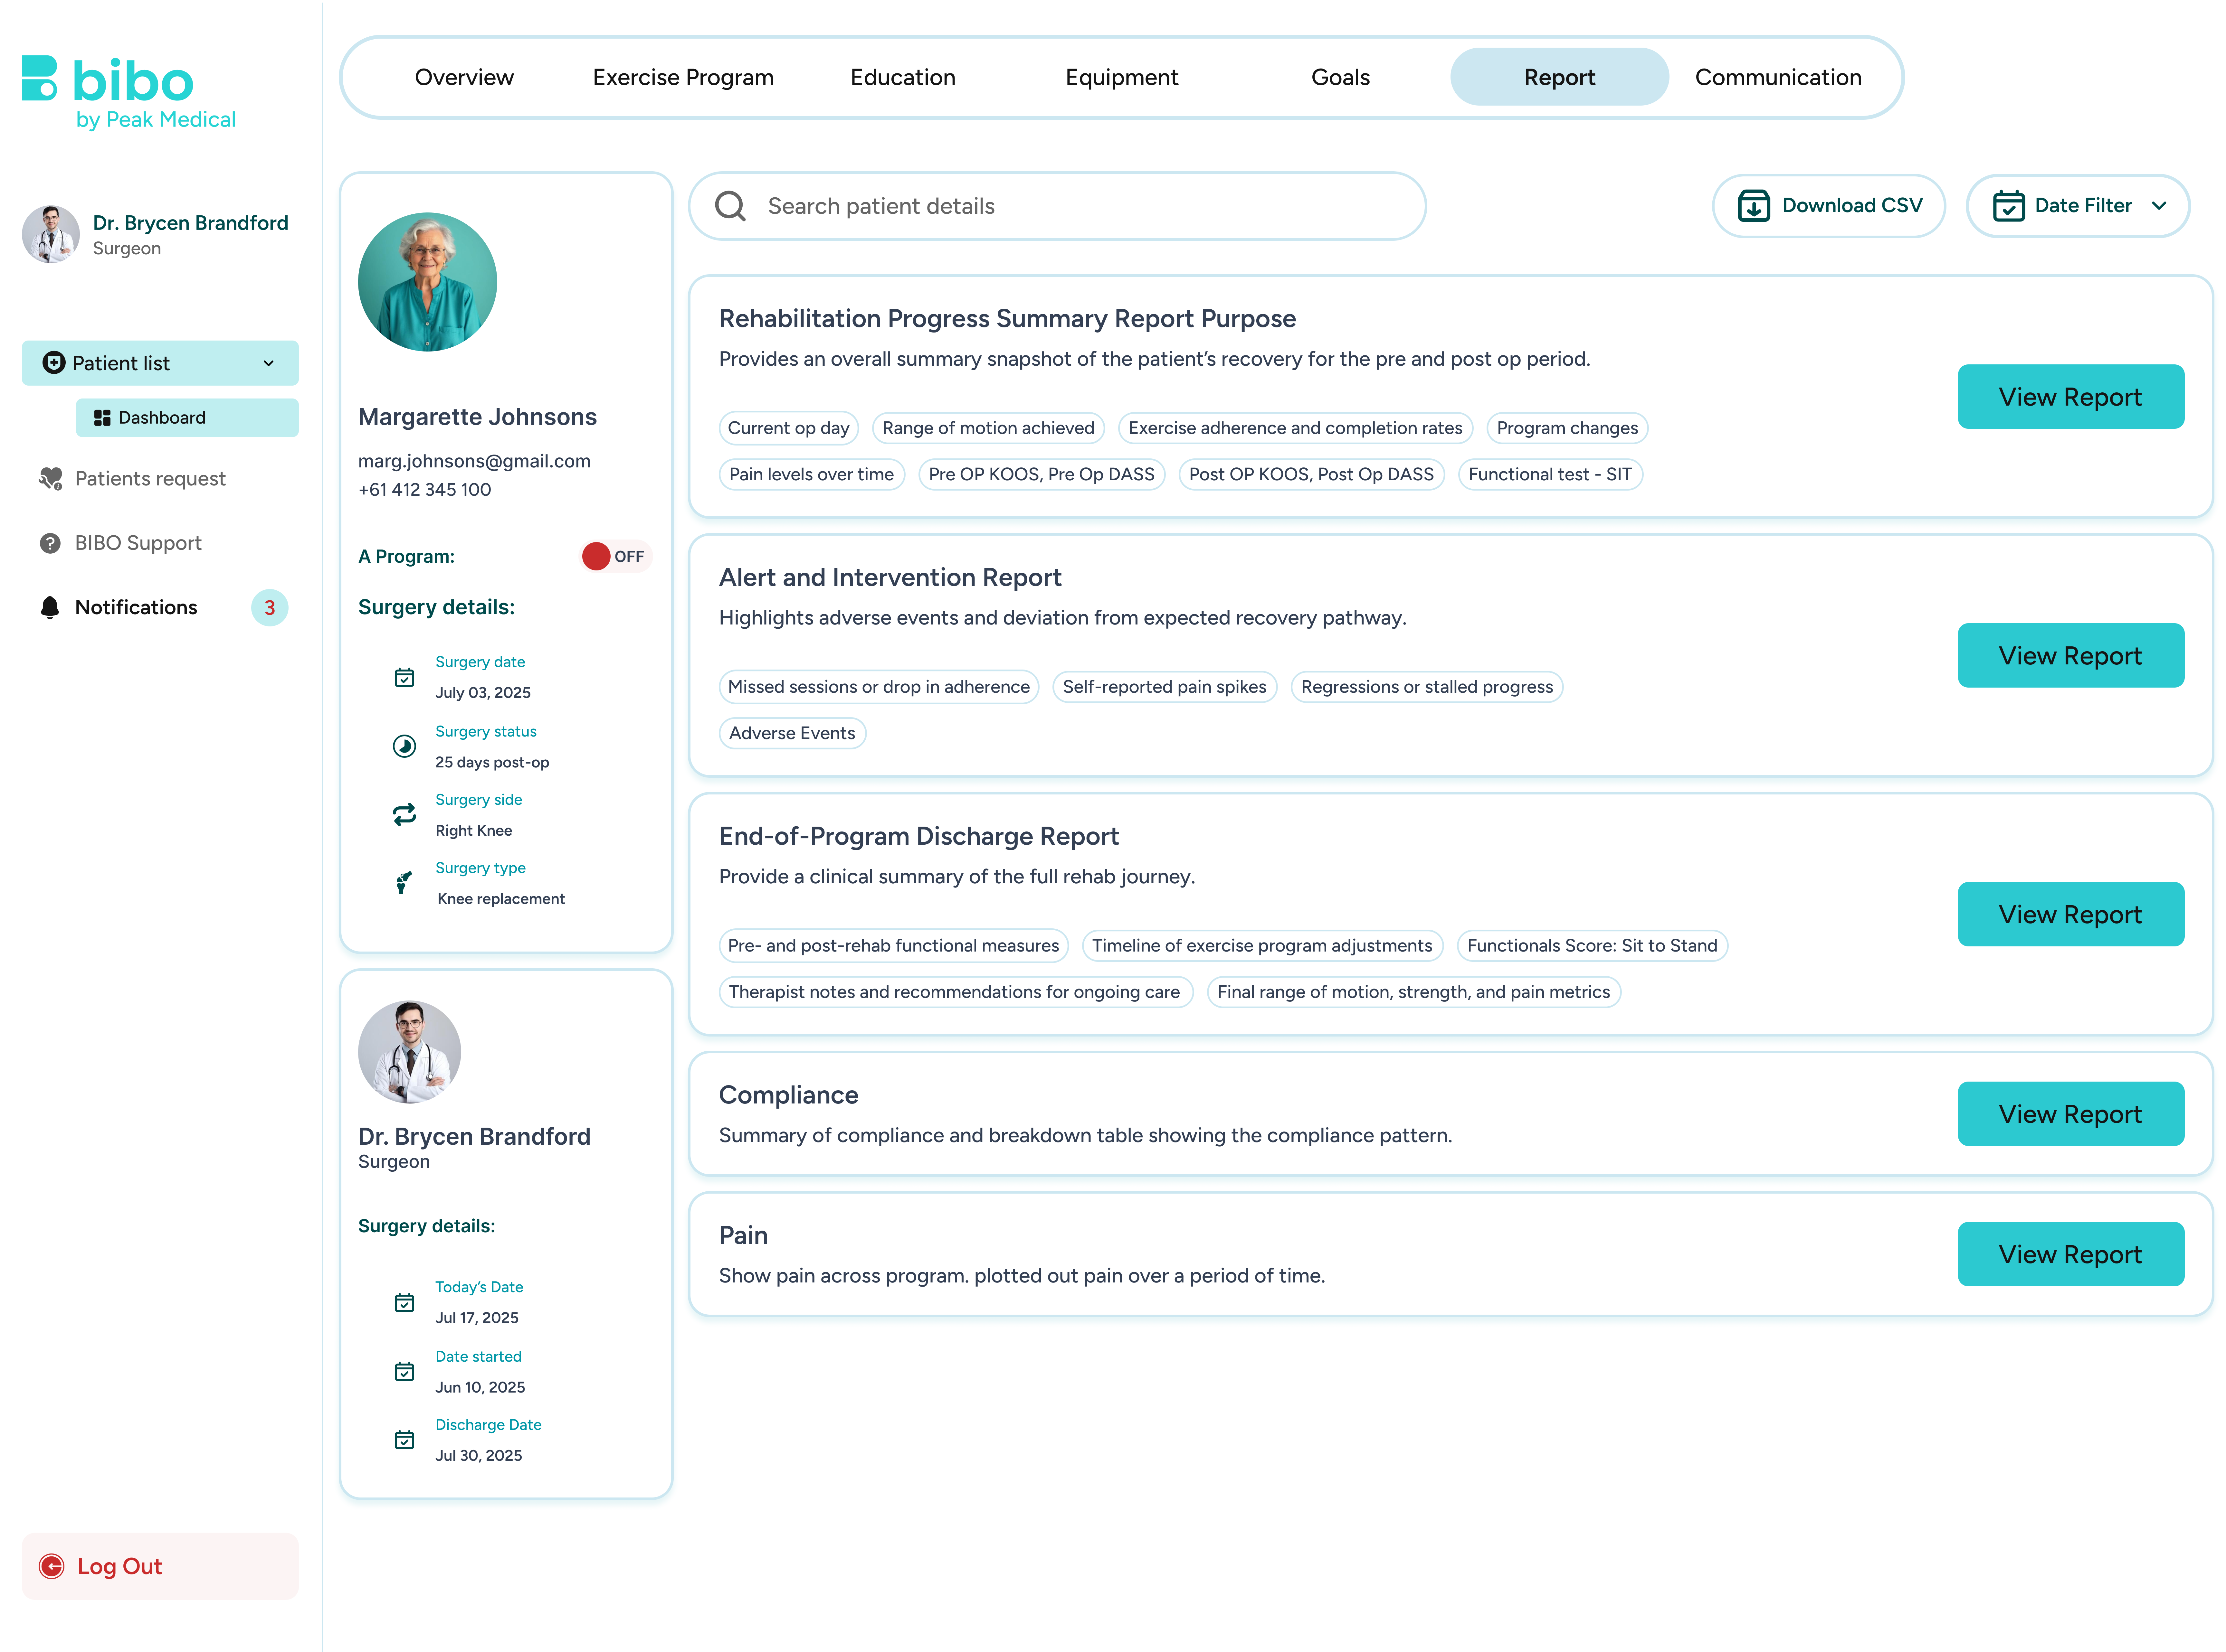Click the Dashboard grid icon
The image size is (2226, 1652).
coord(102,418)
